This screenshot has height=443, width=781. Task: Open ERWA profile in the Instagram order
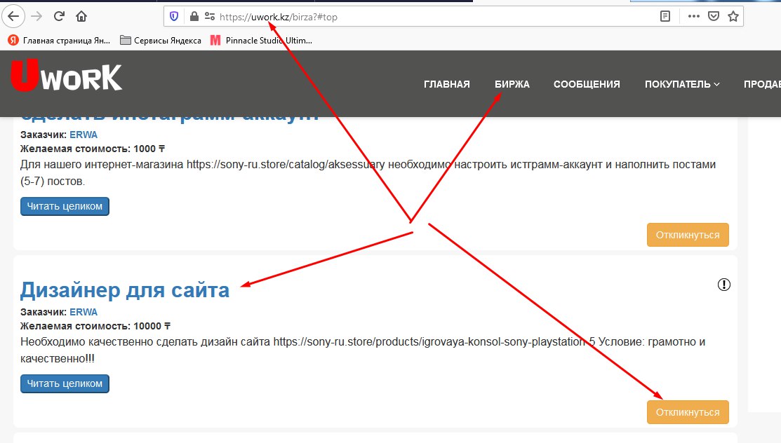pyautogui.click(x=84, y=135)
